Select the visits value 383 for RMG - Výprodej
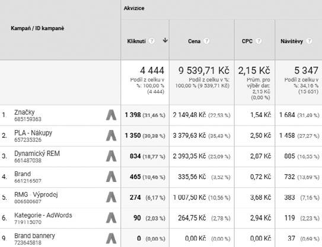Screen dimensions: 322x247 [x=289, y=197]
